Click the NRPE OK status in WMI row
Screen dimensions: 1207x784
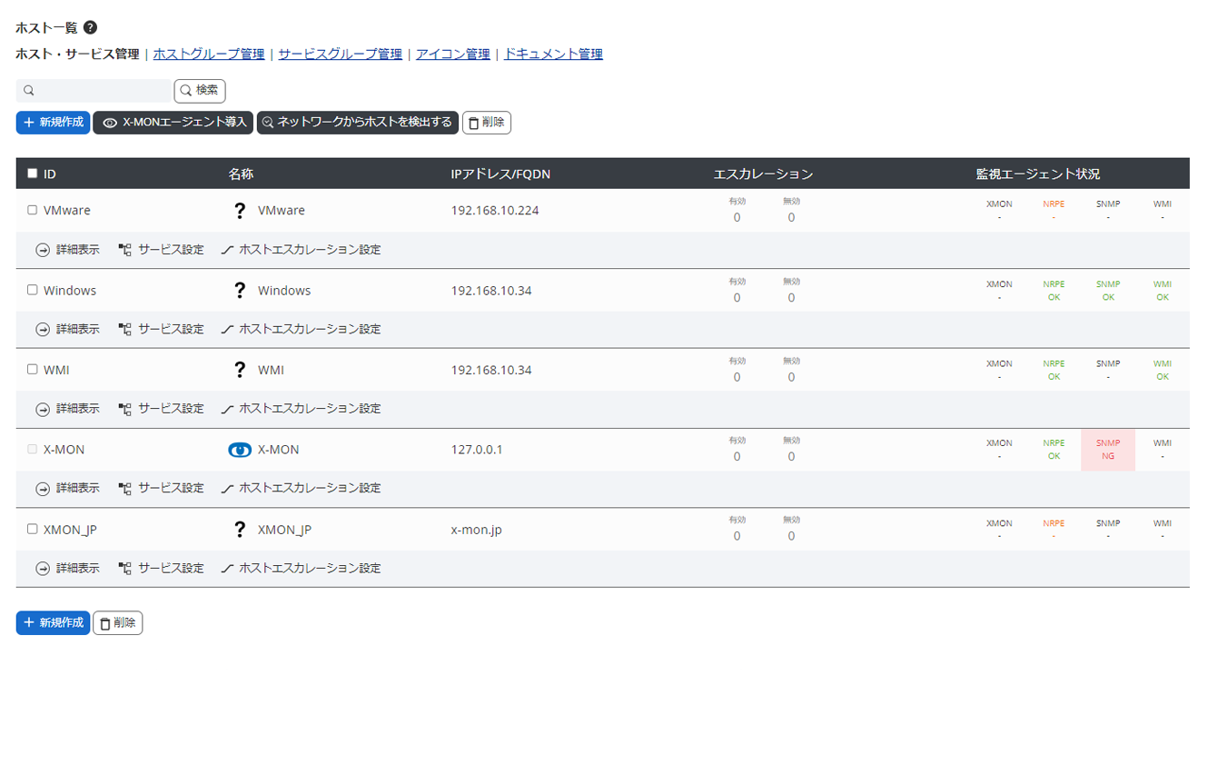point(1054,370)
